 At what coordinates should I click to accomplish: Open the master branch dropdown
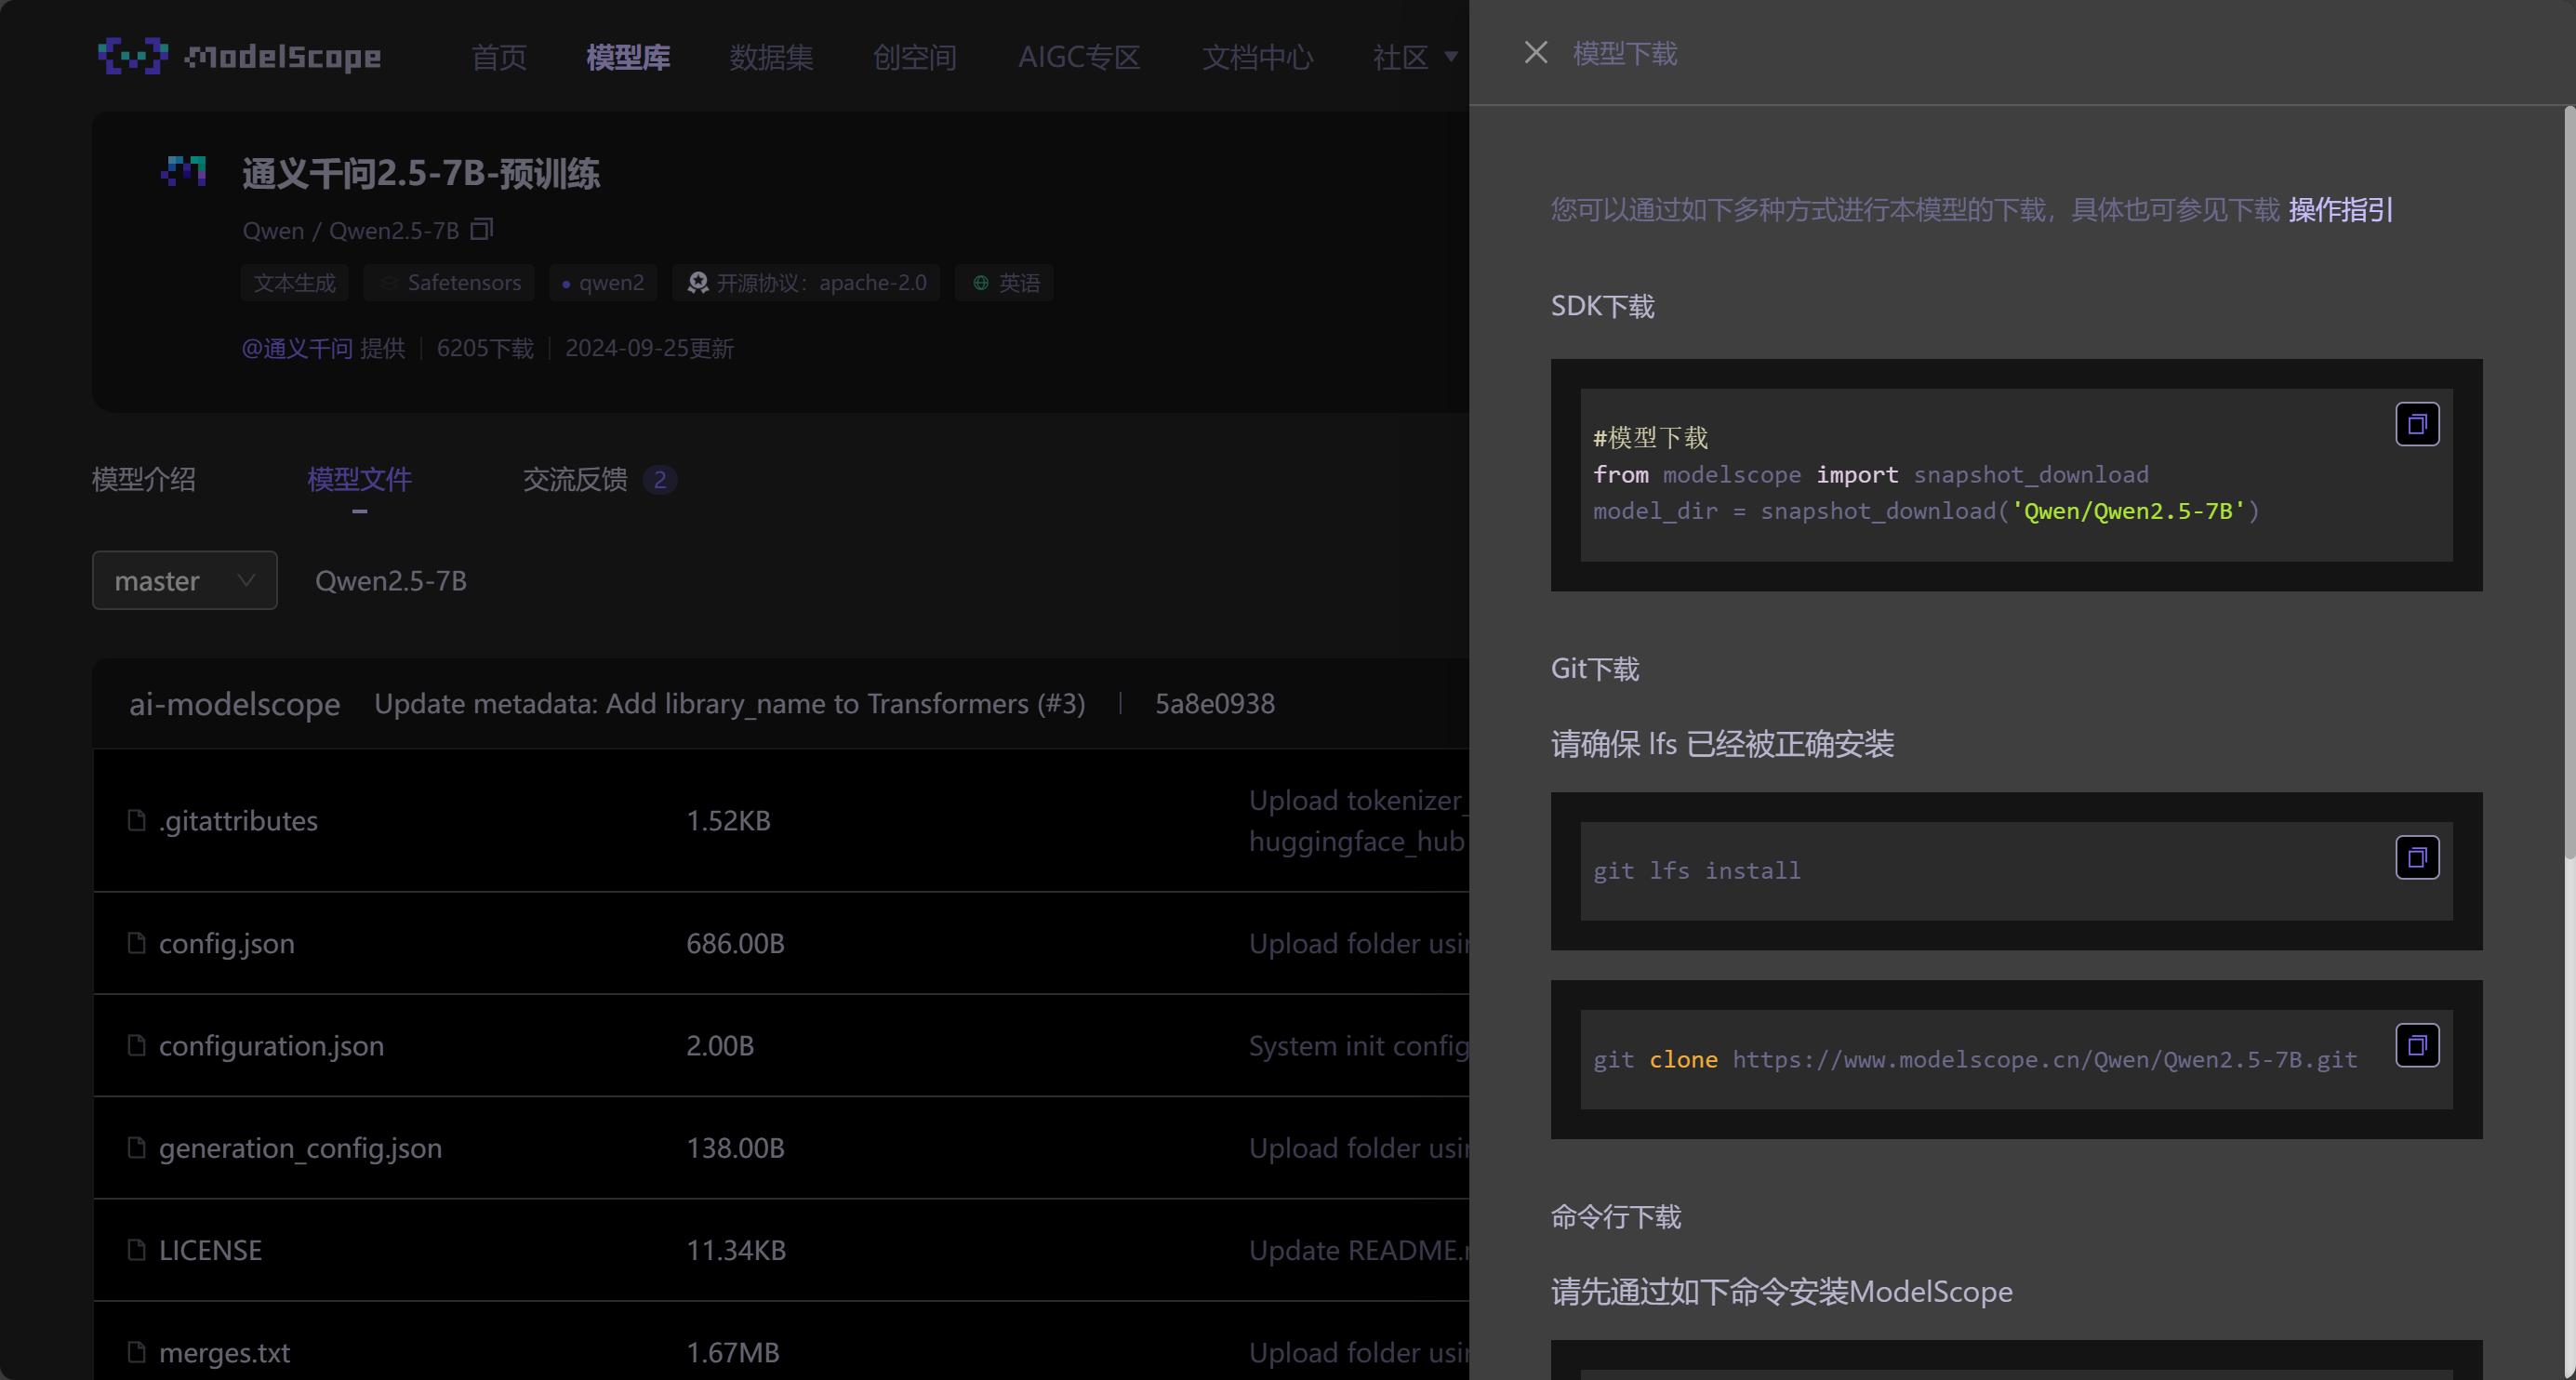point(184,580)
